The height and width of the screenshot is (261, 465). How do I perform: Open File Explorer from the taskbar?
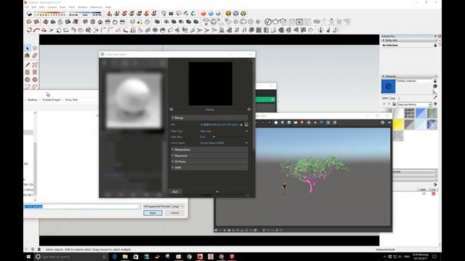point(125,257)
